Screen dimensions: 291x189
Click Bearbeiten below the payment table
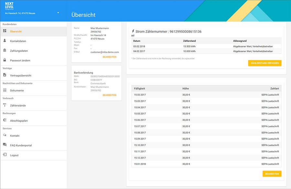tap(272, 174)
